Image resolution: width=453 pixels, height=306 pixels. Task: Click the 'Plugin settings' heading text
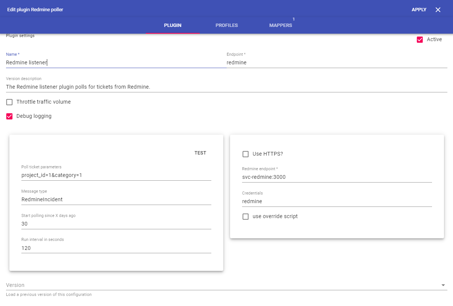click(20, 36)
